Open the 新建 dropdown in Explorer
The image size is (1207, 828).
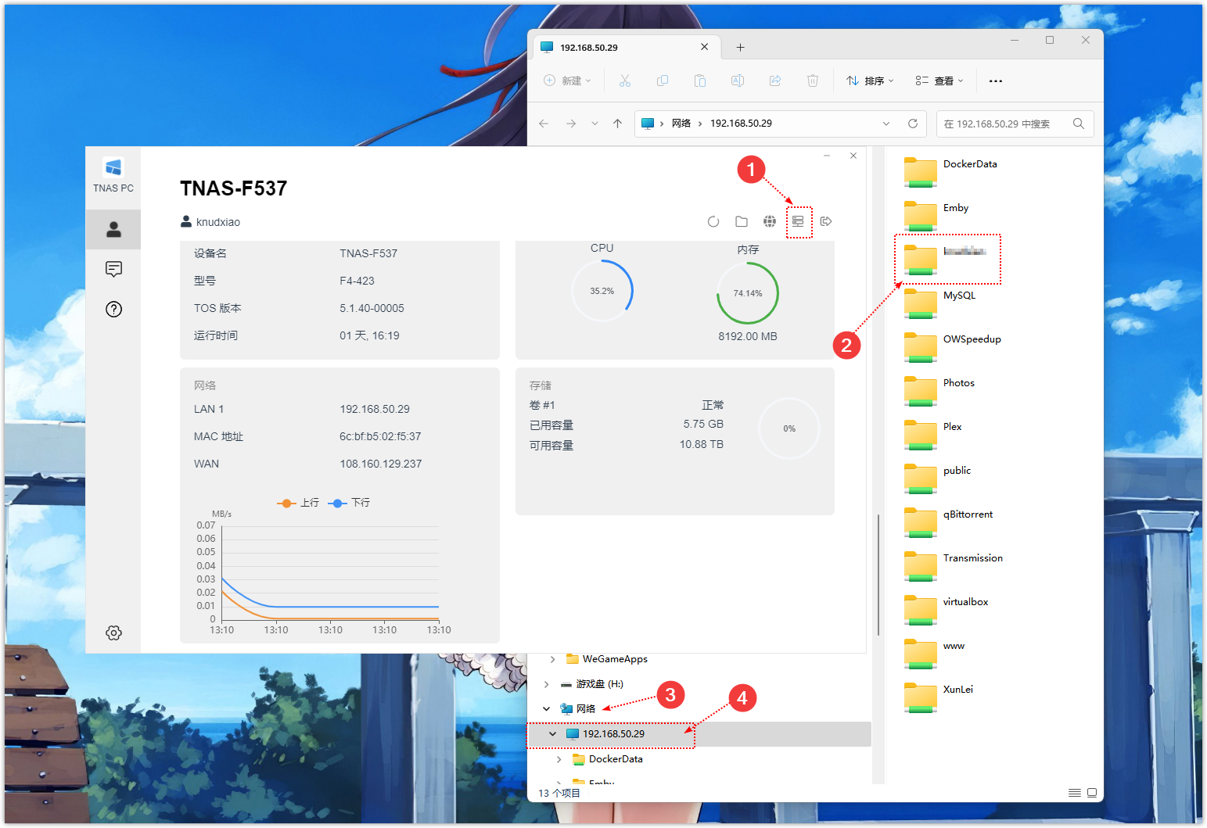(x=569, y=81)
